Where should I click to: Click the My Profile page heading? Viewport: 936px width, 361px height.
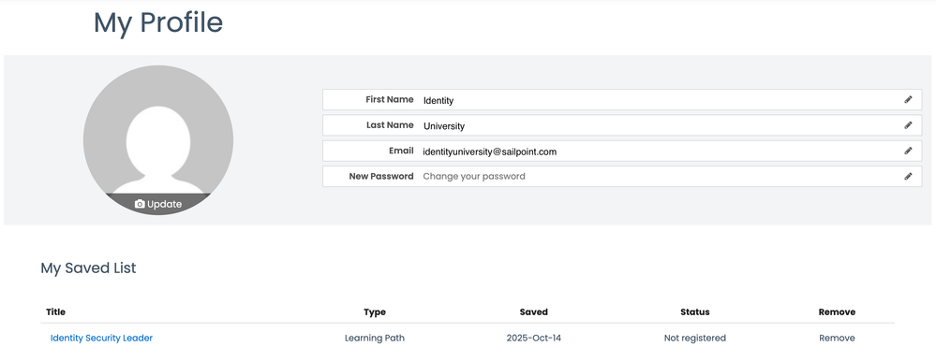pyautogui.click(x=158, y=23)
